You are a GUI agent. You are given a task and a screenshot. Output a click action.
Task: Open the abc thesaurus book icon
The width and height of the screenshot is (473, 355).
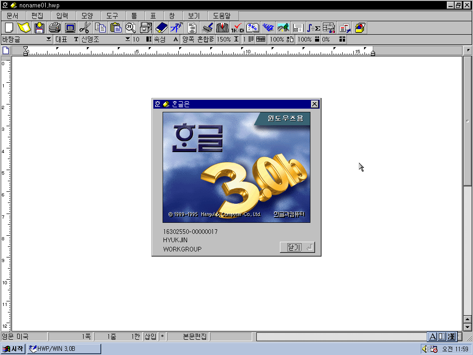(253, 28)
